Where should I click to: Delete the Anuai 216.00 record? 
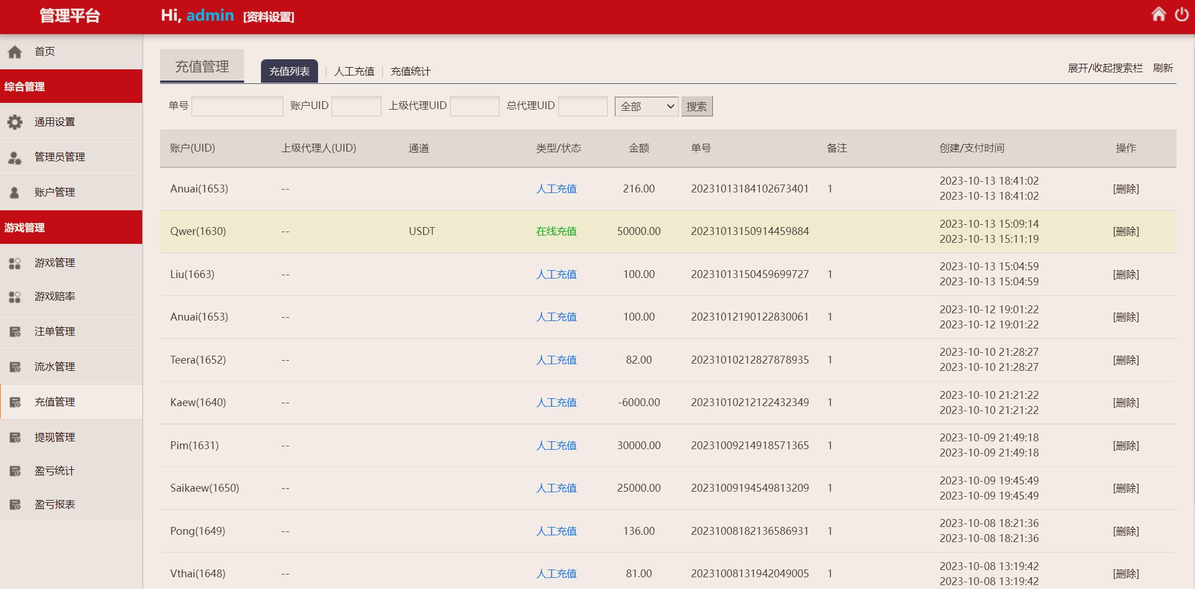(1126, 189)
